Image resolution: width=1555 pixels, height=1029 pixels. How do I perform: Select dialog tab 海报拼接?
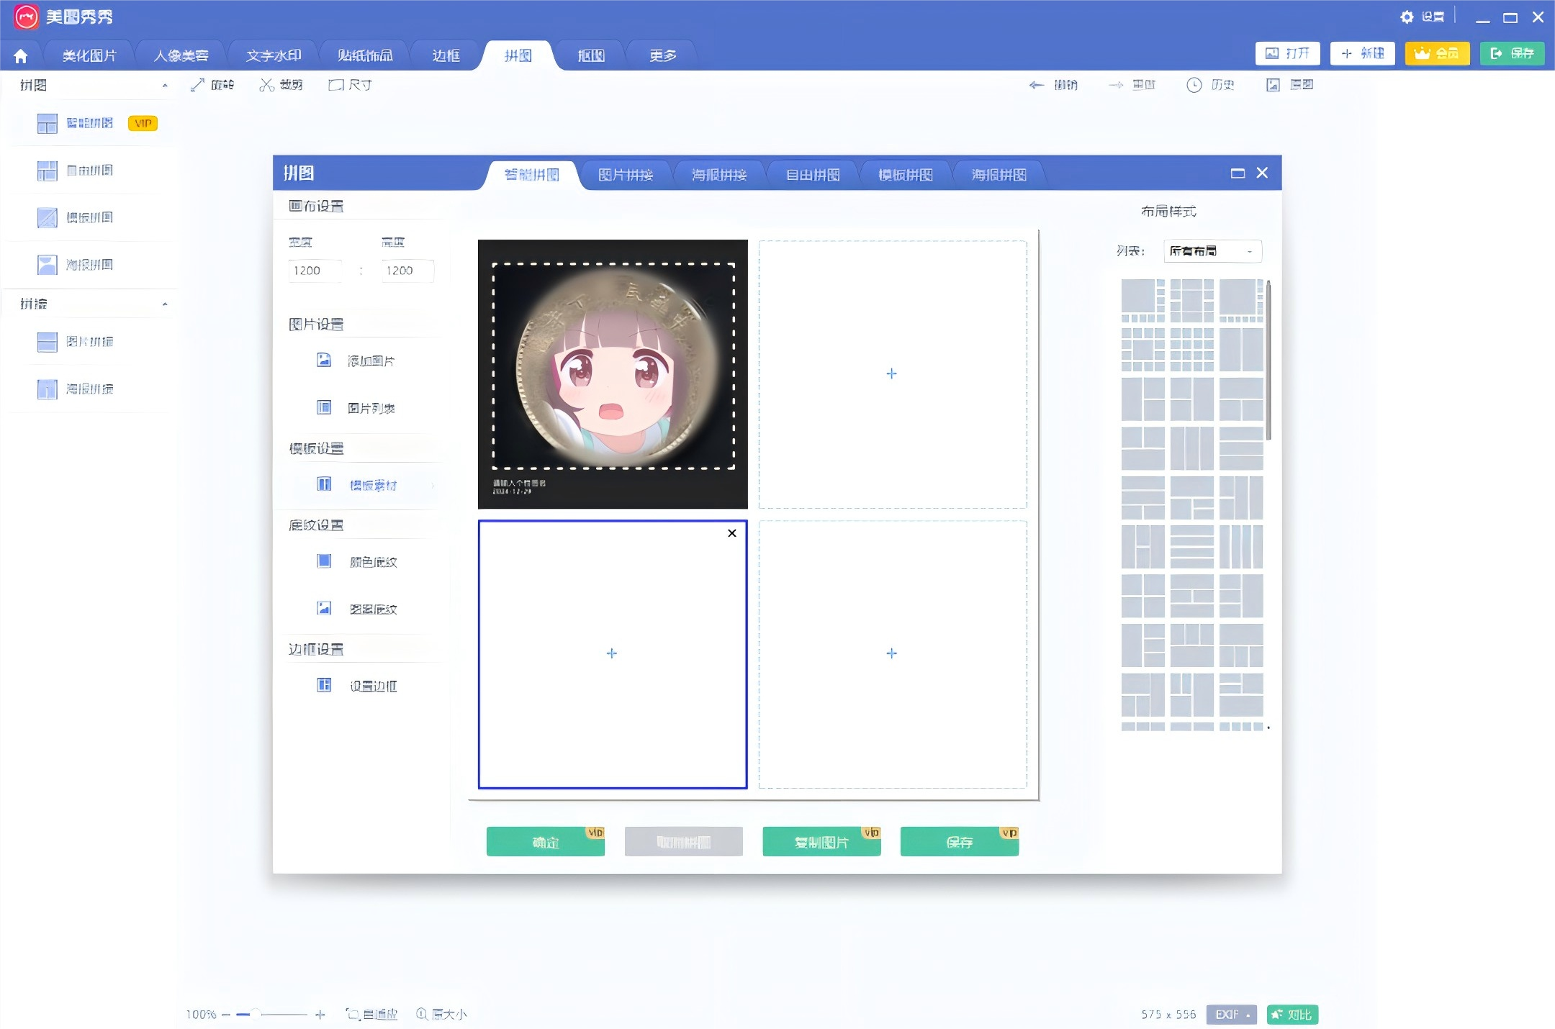pyautogui.click(x=719, y=175)
